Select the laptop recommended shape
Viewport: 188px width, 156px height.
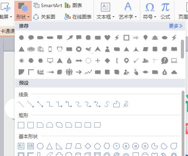coord(174,61)
